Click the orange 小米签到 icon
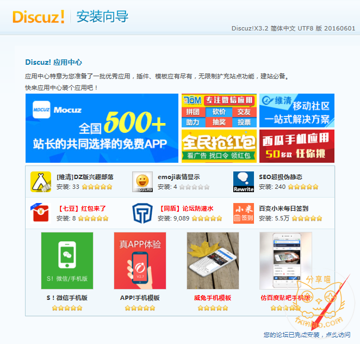The width and height of the screenshot is (360, 344). 244,213
